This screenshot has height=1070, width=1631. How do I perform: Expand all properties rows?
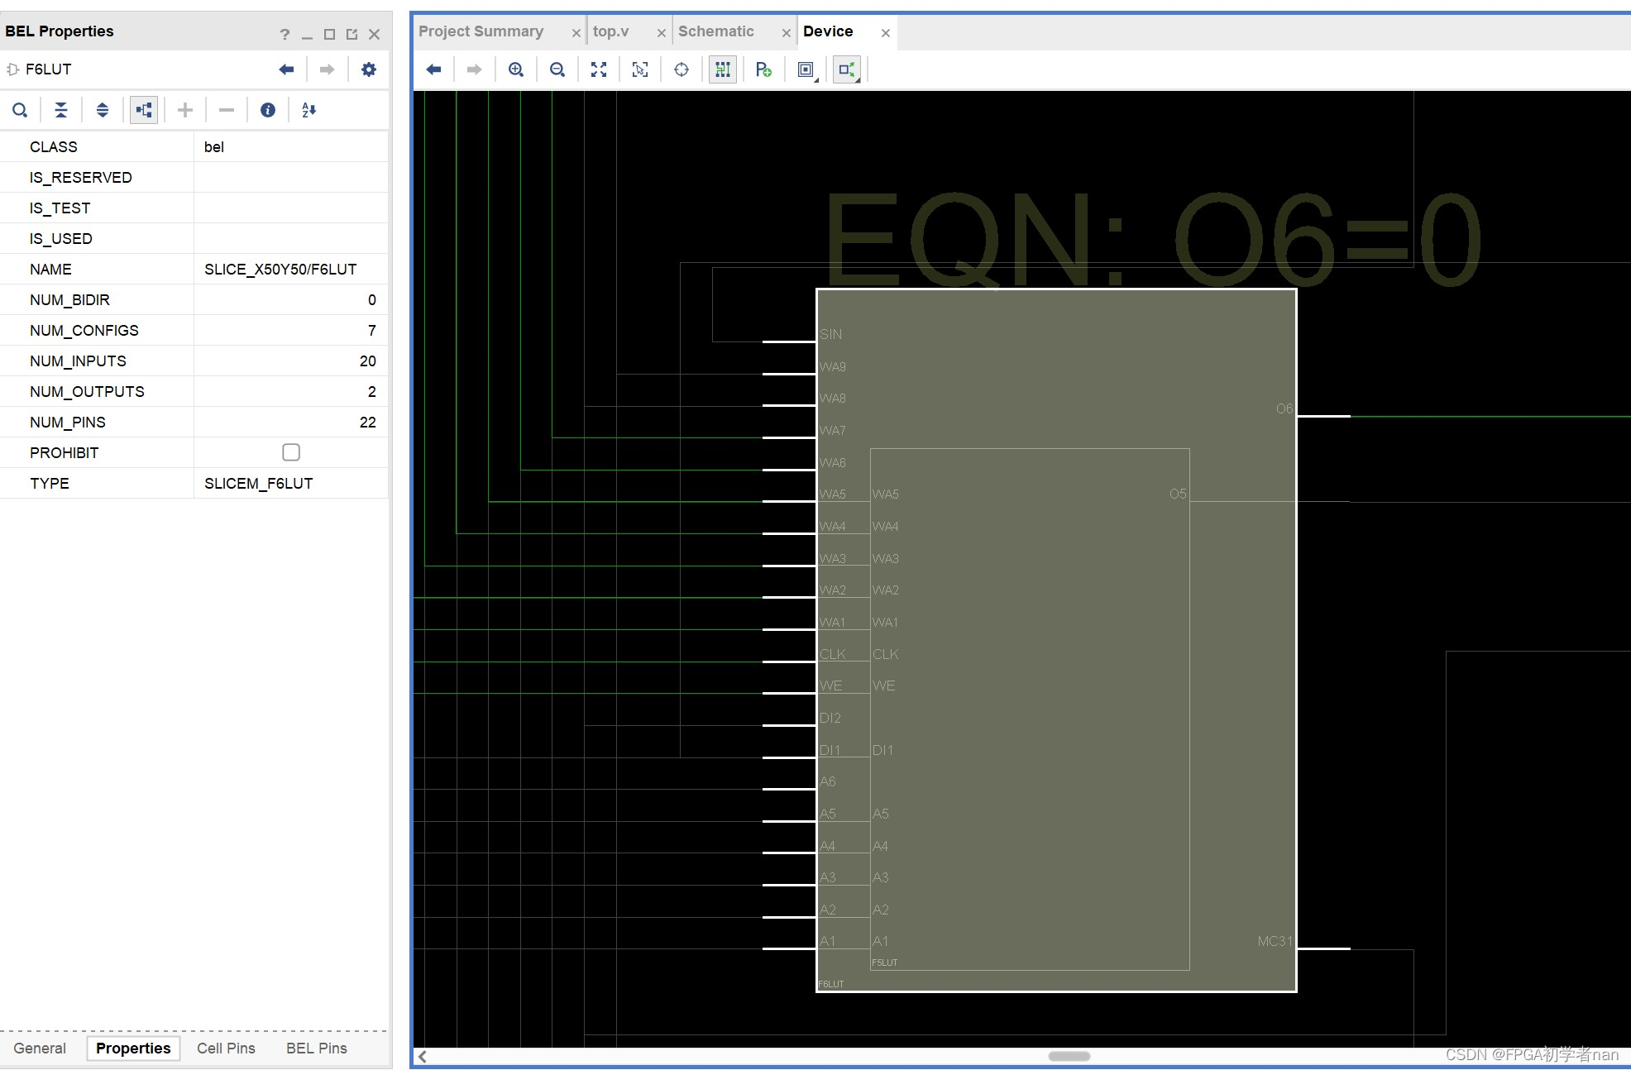click(103, 110)
